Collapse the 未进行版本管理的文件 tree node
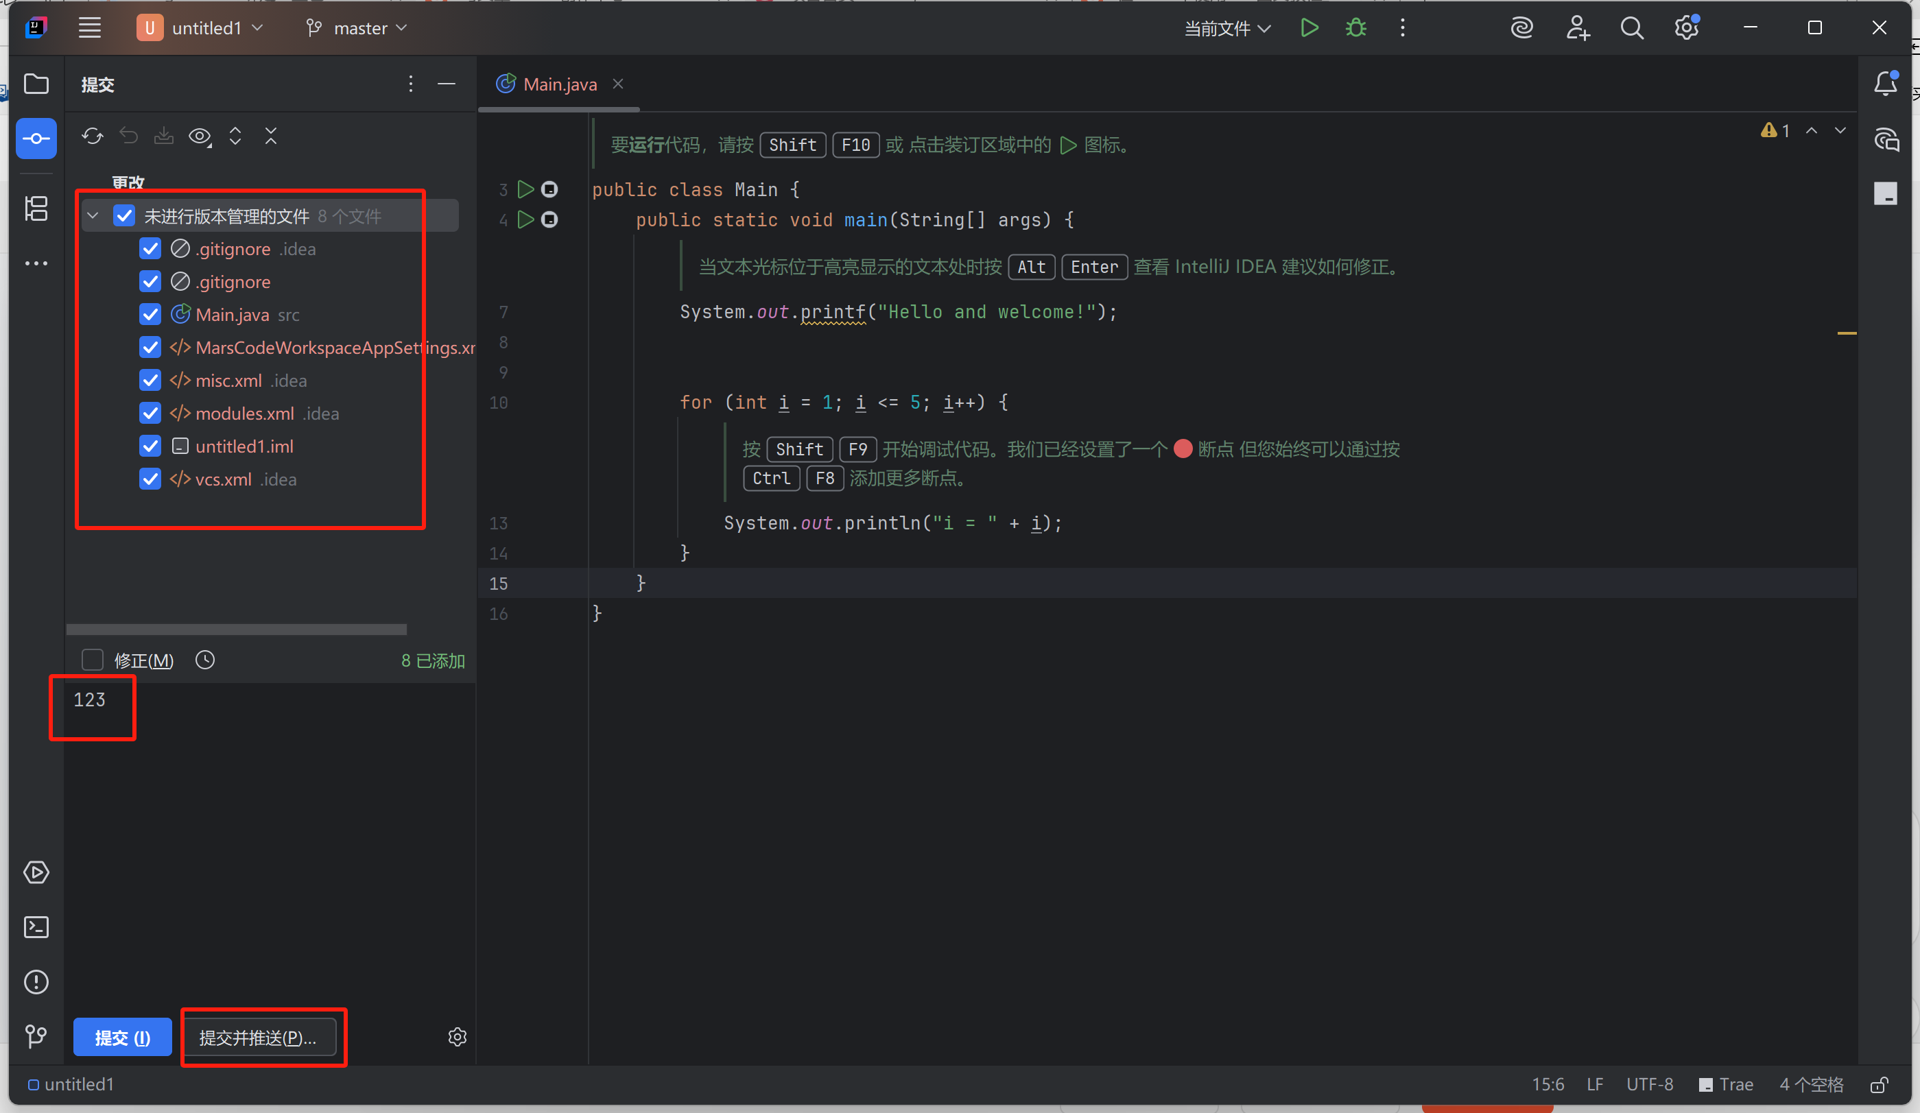 93,216
